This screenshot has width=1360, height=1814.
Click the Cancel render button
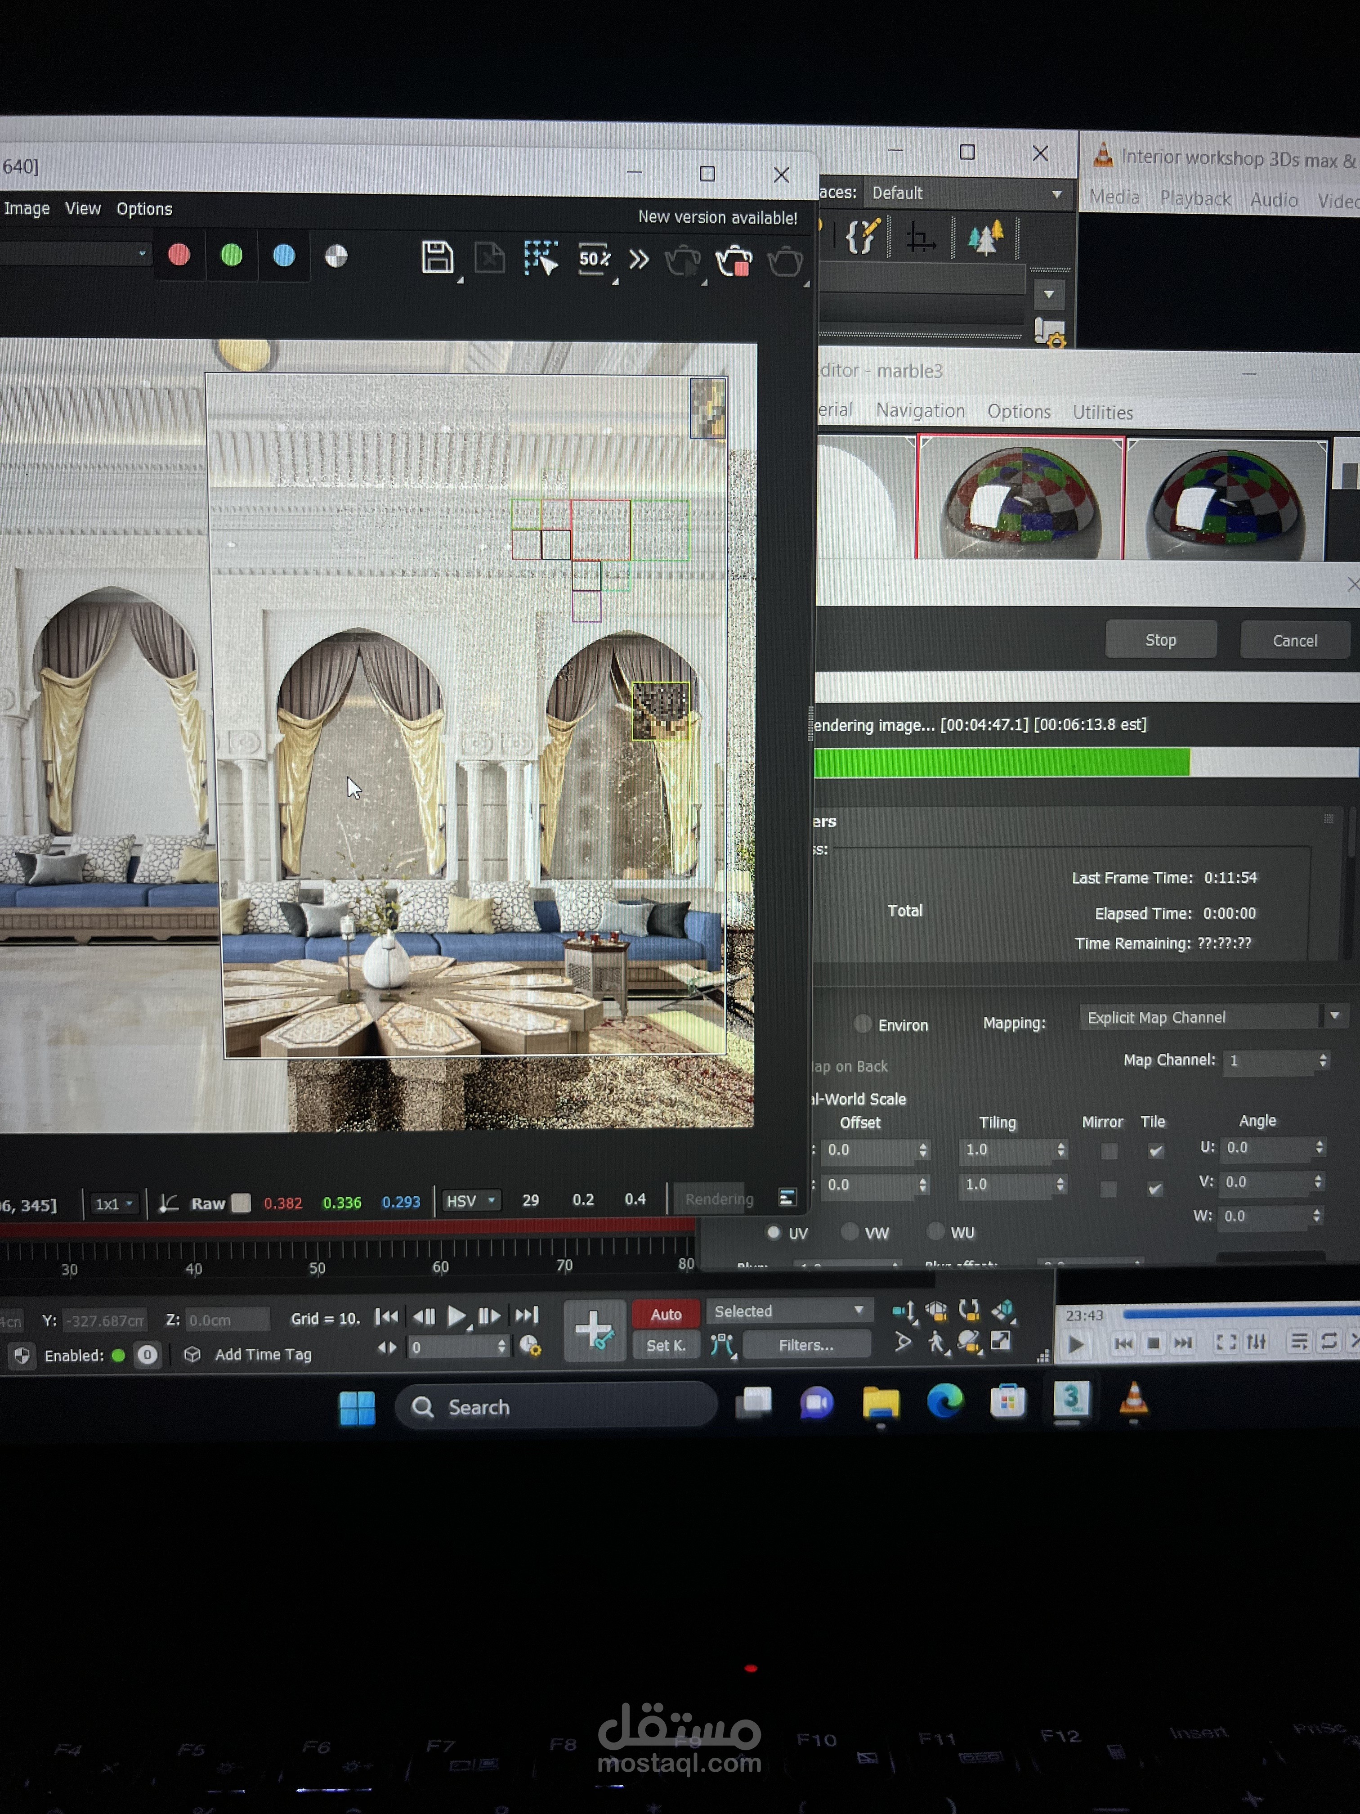[1294, 641]
